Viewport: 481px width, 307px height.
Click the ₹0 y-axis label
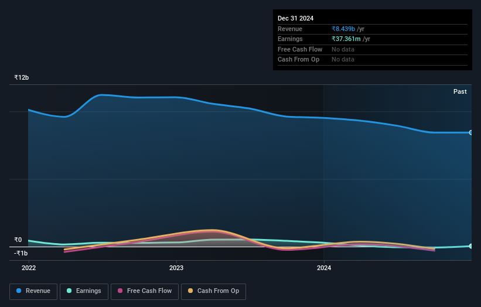18,240
